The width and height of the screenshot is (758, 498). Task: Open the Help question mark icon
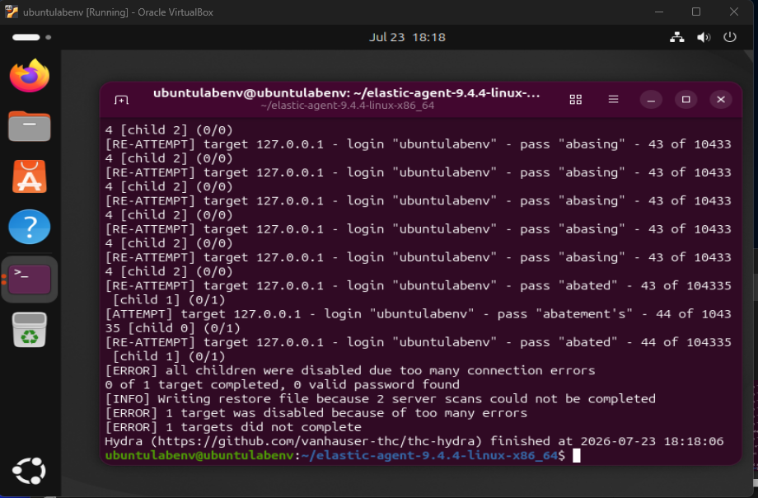click(30, 227)
